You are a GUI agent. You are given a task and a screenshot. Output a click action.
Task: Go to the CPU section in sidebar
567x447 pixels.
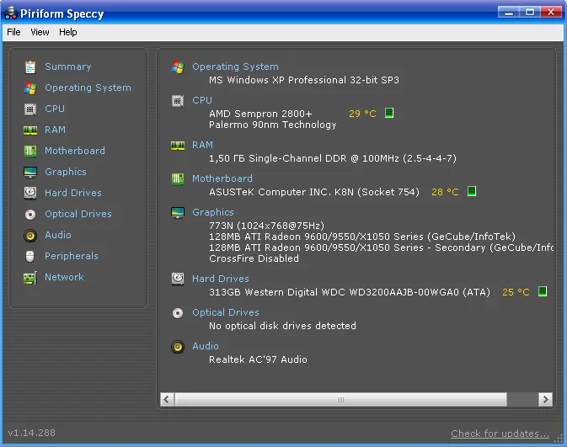click(55, 109)
